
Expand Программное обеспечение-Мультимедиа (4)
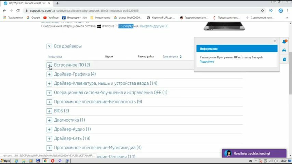coord(49,148)
